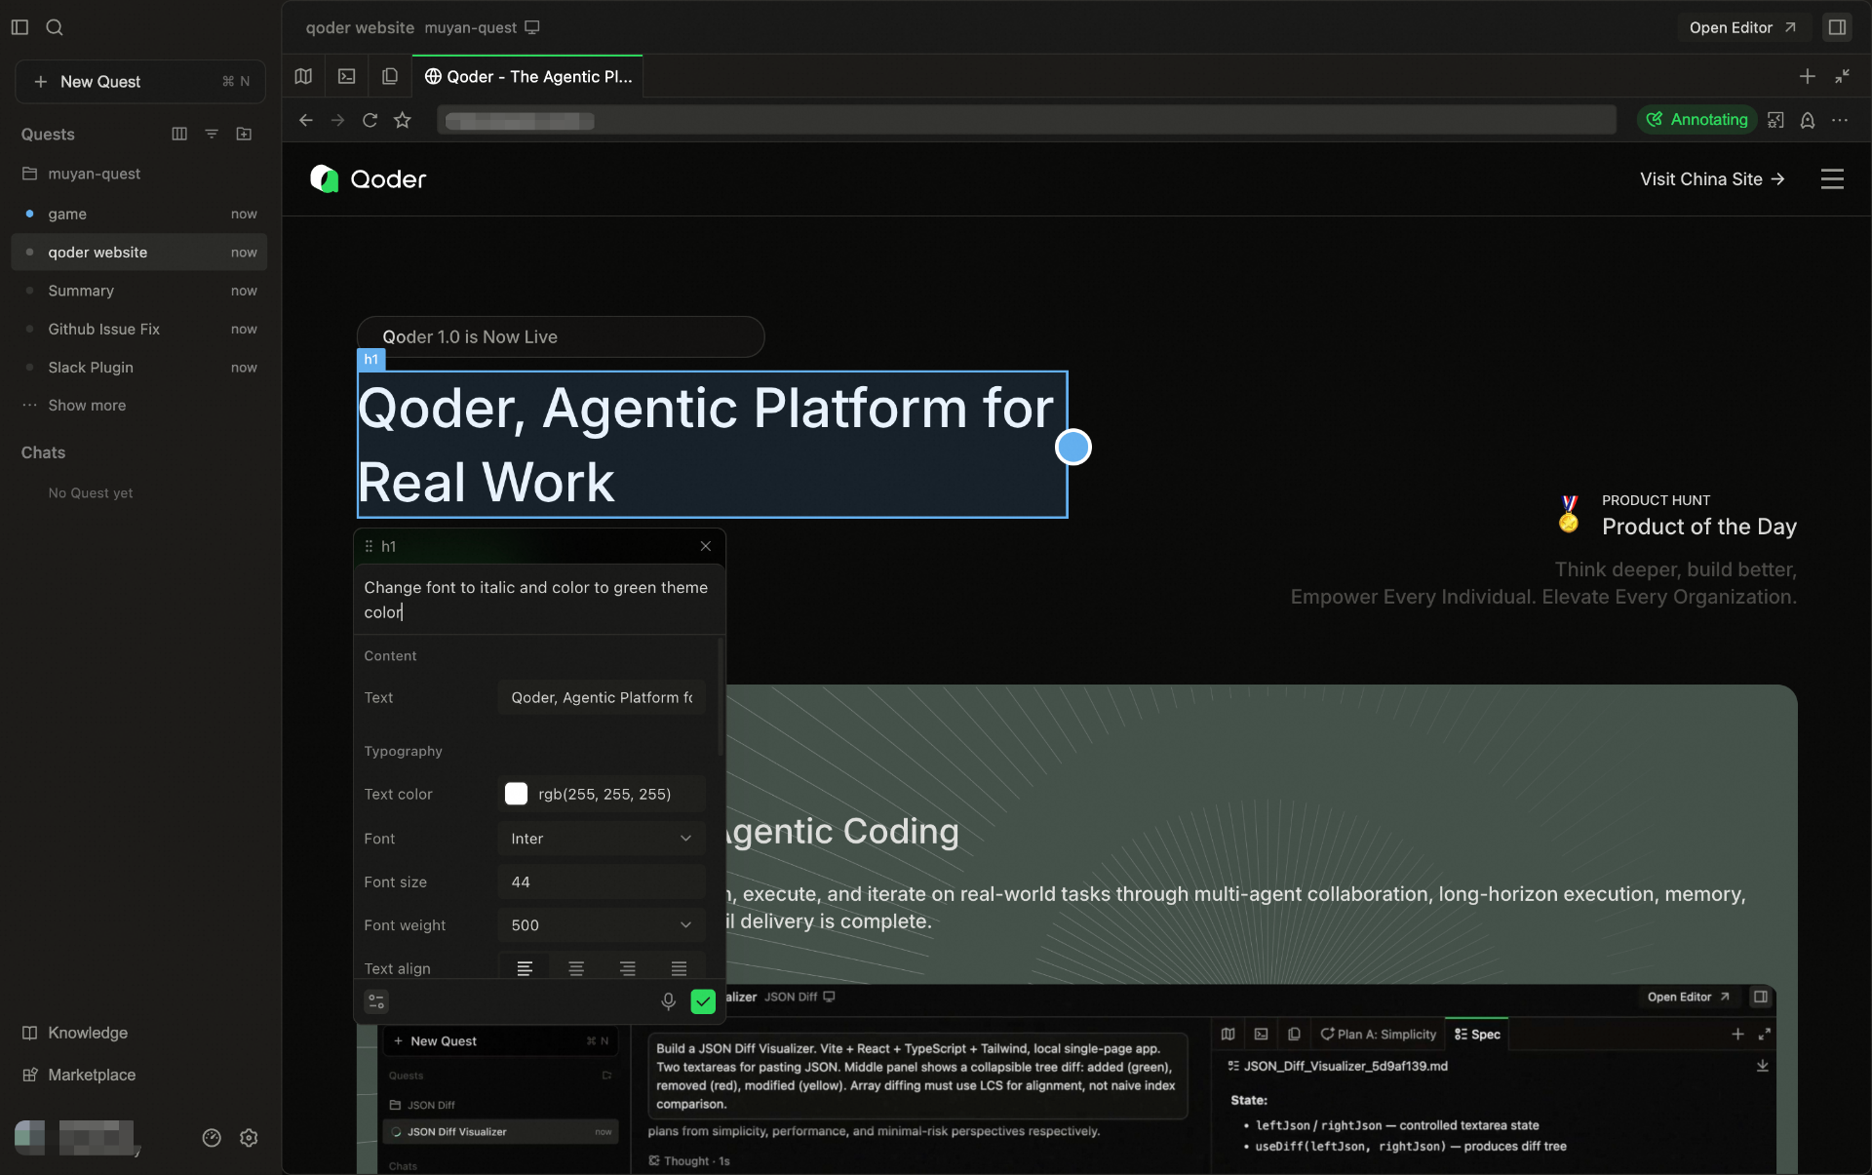
Task: Open the game quest
Action: tap(139, 214)
